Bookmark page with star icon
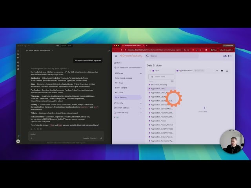The image size is (251, 188). [x=188, y=50]
